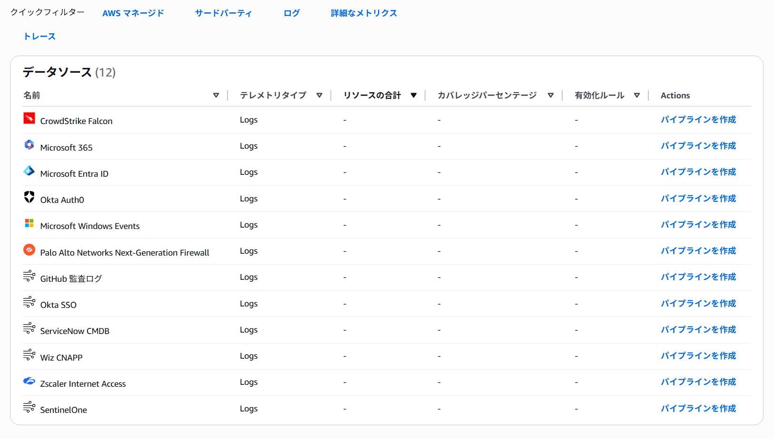Create pipeline for SentinelOne
The image size is (774, 439).
click(x=698, y=409)
